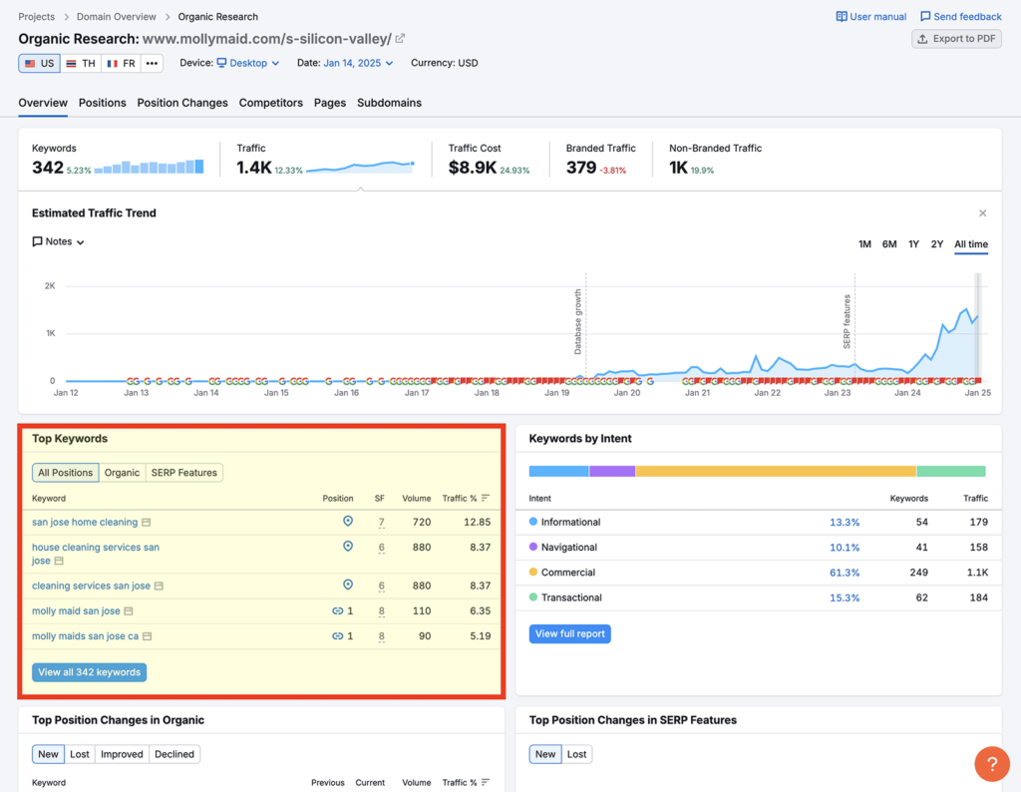The height and width of the screenshot is (792, 1021).
Task: Open the Subdomains tab
Action: pos(390,103)
